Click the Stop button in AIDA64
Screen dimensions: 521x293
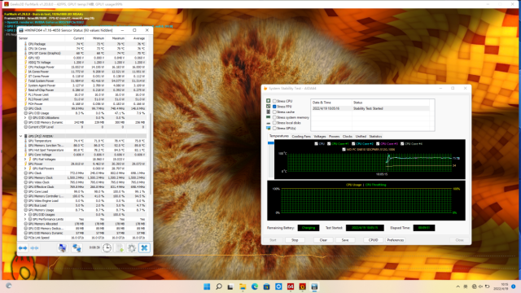pos(295,240)
